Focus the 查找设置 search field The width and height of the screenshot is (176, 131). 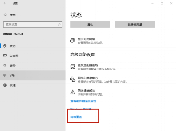[x=33, y=24]
